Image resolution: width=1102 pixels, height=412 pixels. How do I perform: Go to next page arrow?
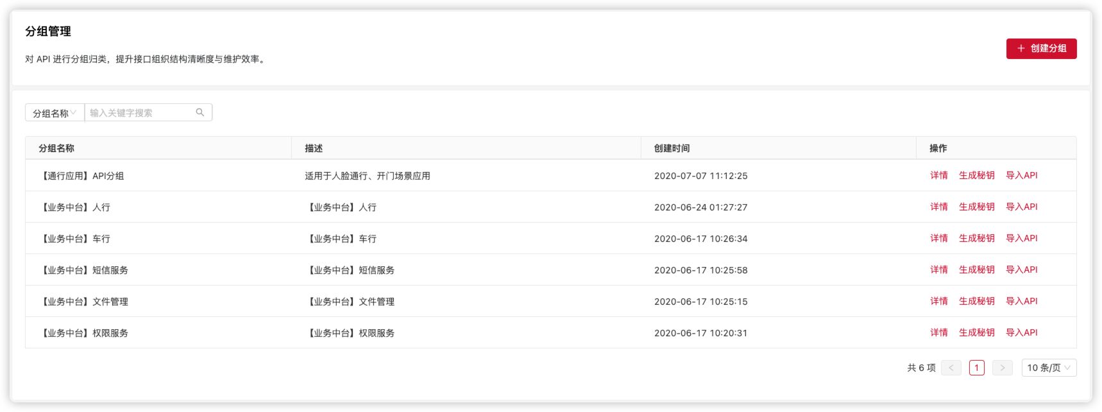pyautogui.click(x=1002, y=368)
